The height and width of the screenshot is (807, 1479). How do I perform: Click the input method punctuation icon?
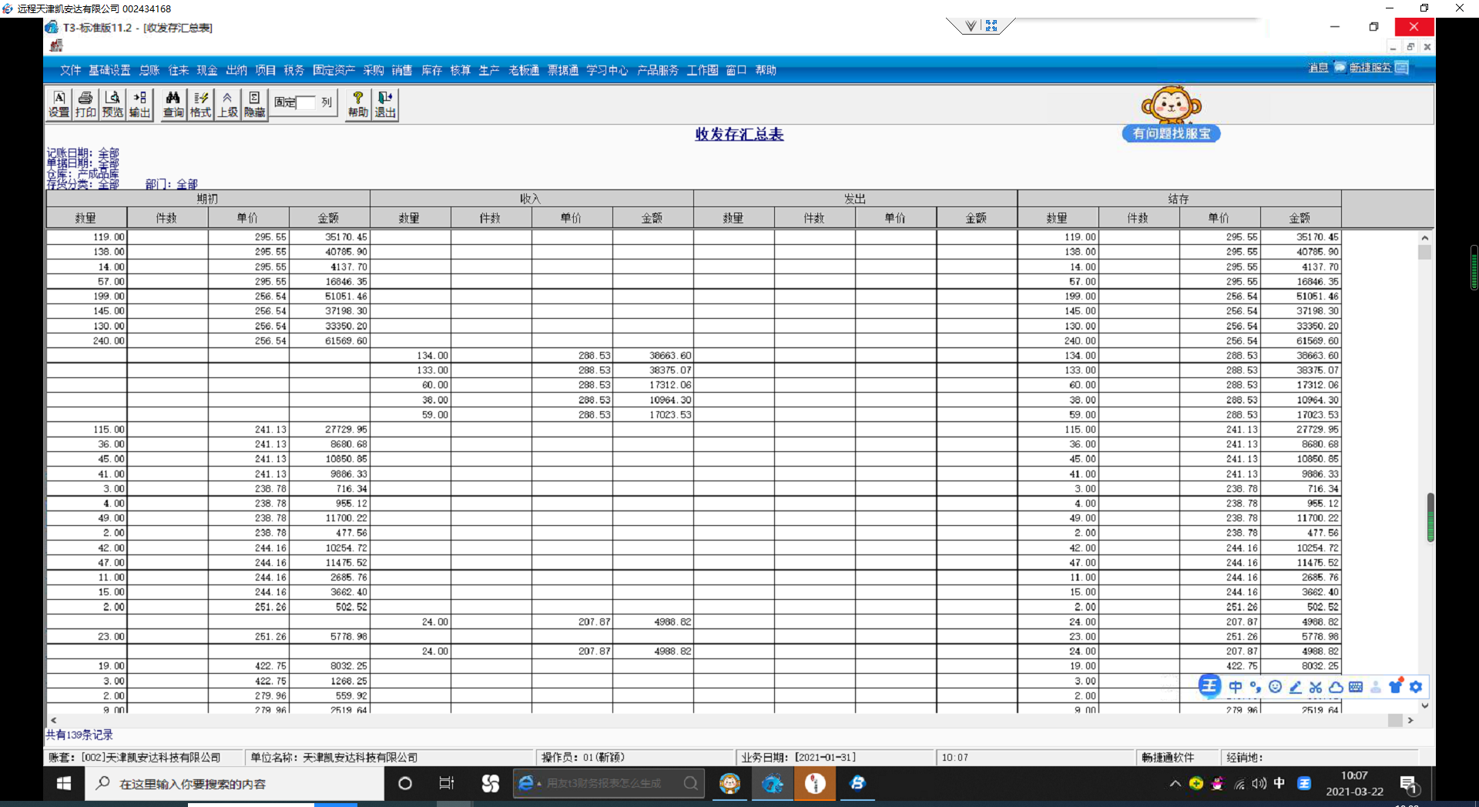pos(1256,687)
